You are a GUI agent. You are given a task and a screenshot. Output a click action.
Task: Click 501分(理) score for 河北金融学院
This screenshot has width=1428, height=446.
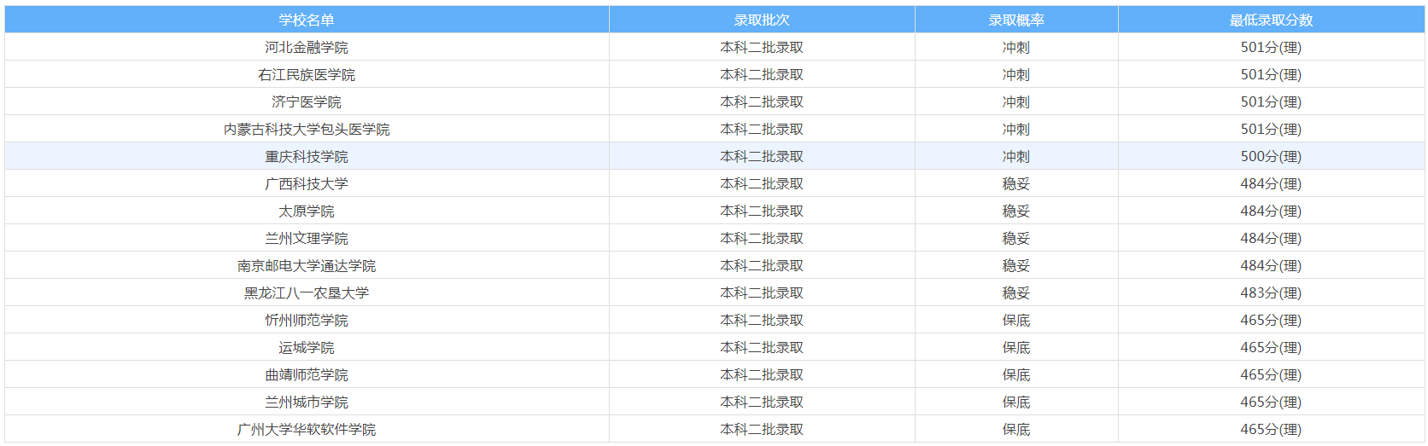(1271, 47)
